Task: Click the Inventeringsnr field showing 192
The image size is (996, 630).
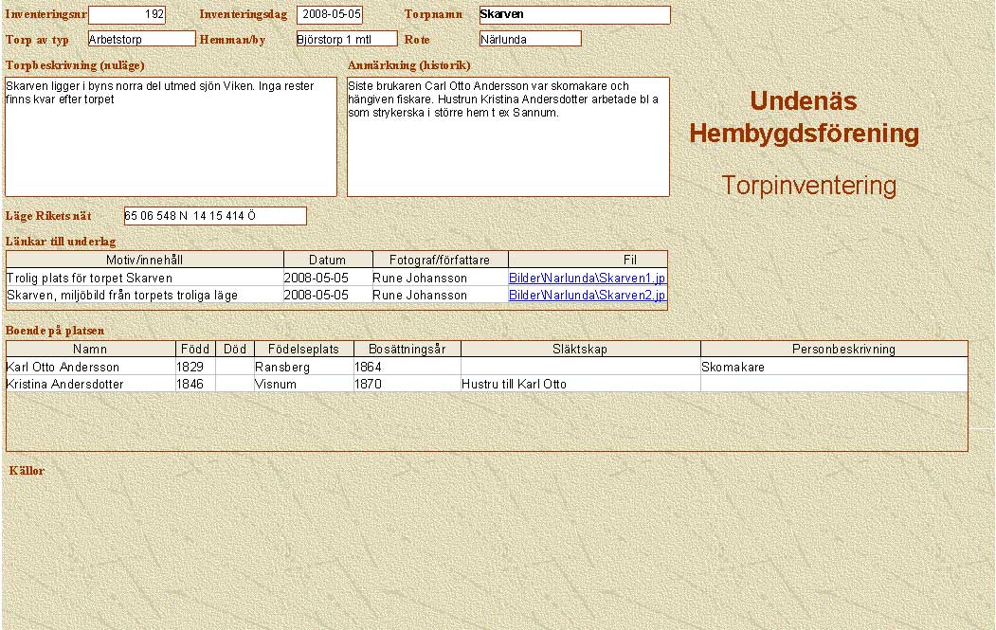Action: [126, 15]
